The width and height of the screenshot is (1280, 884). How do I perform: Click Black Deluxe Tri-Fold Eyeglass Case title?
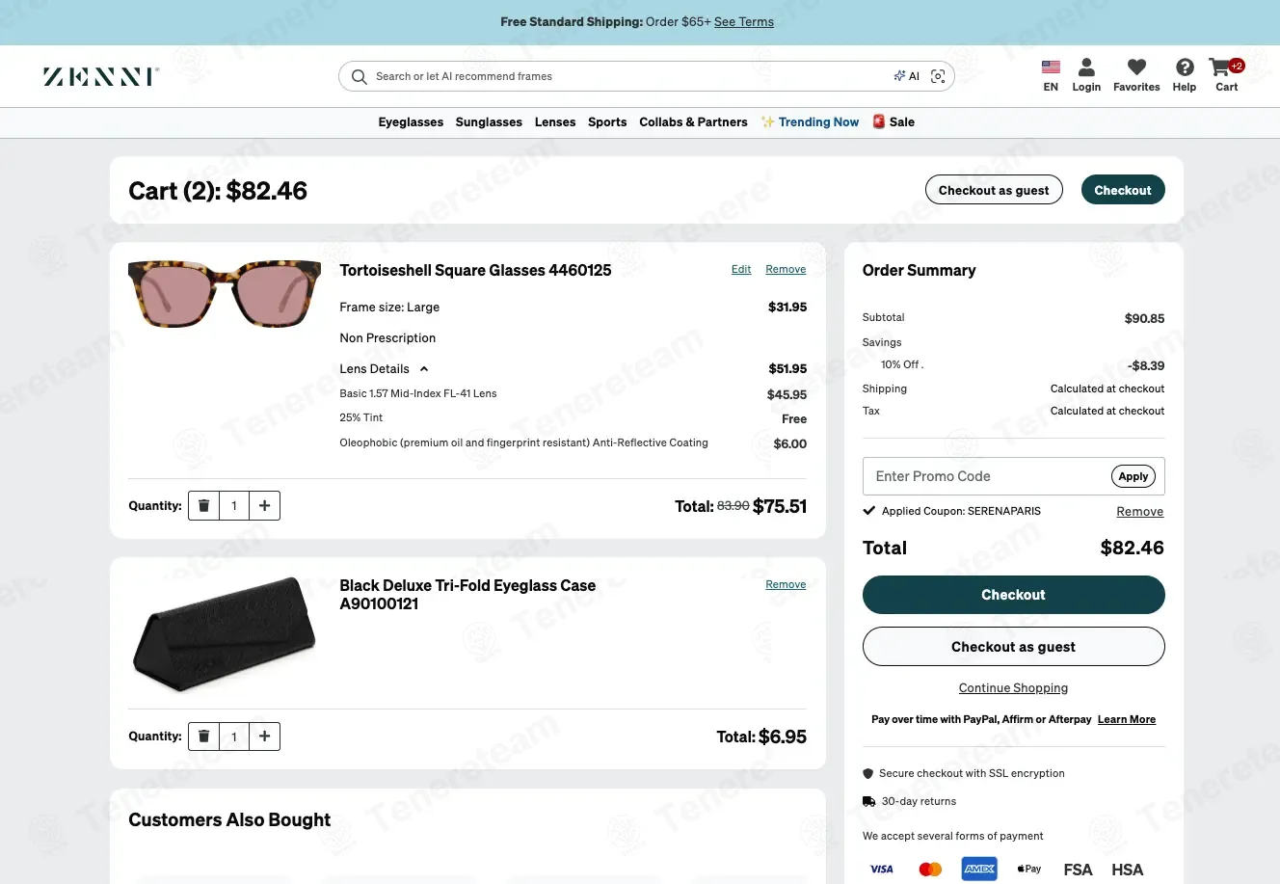467,595
